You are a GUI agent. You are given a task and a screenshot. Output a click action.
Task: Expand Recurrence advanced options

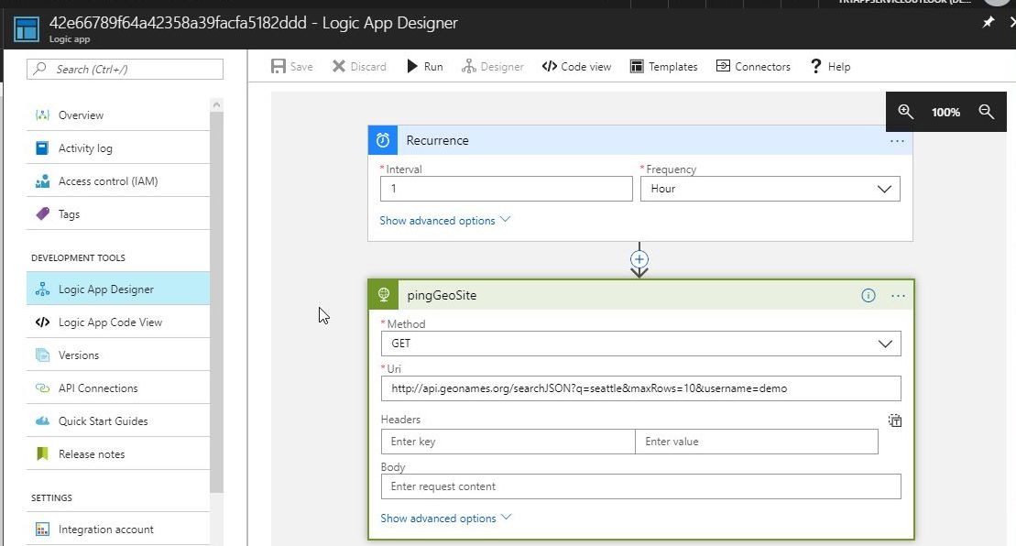444,221
